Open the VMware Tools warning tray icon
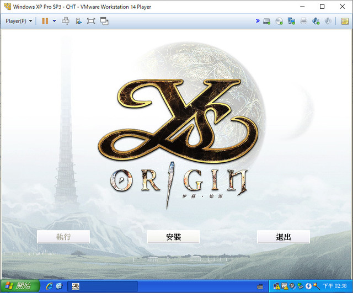This screenshot has width=353, height=293. pyautogui.click(x=285, y=286)
